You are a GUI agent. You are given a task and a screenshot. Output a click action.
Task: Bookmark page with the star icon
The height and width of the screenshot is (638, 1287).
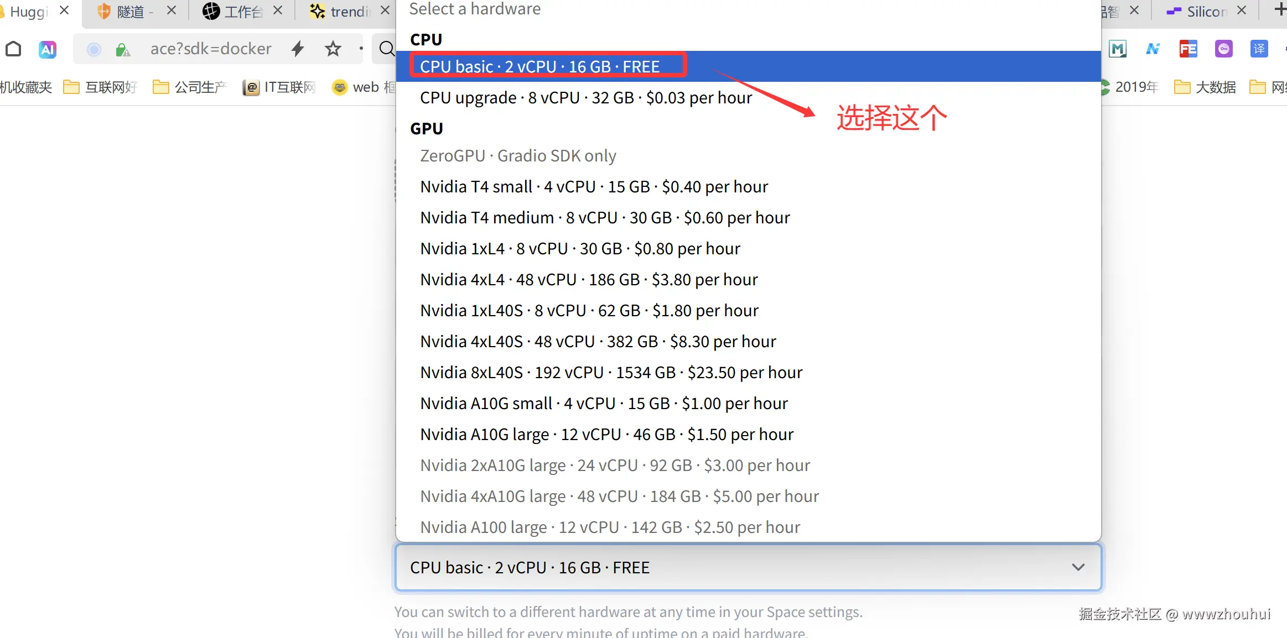tap(333, 49)
